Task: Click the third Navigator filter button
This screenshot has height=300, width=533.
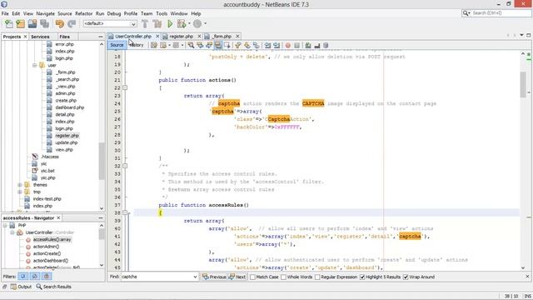Action: coord(47,276)
